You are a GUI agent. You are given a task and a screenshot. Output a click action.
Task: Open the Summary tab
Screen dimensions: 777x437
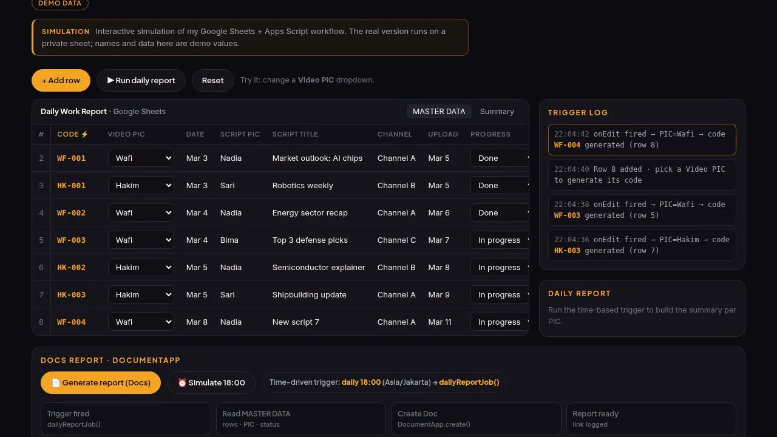point(497,112)
